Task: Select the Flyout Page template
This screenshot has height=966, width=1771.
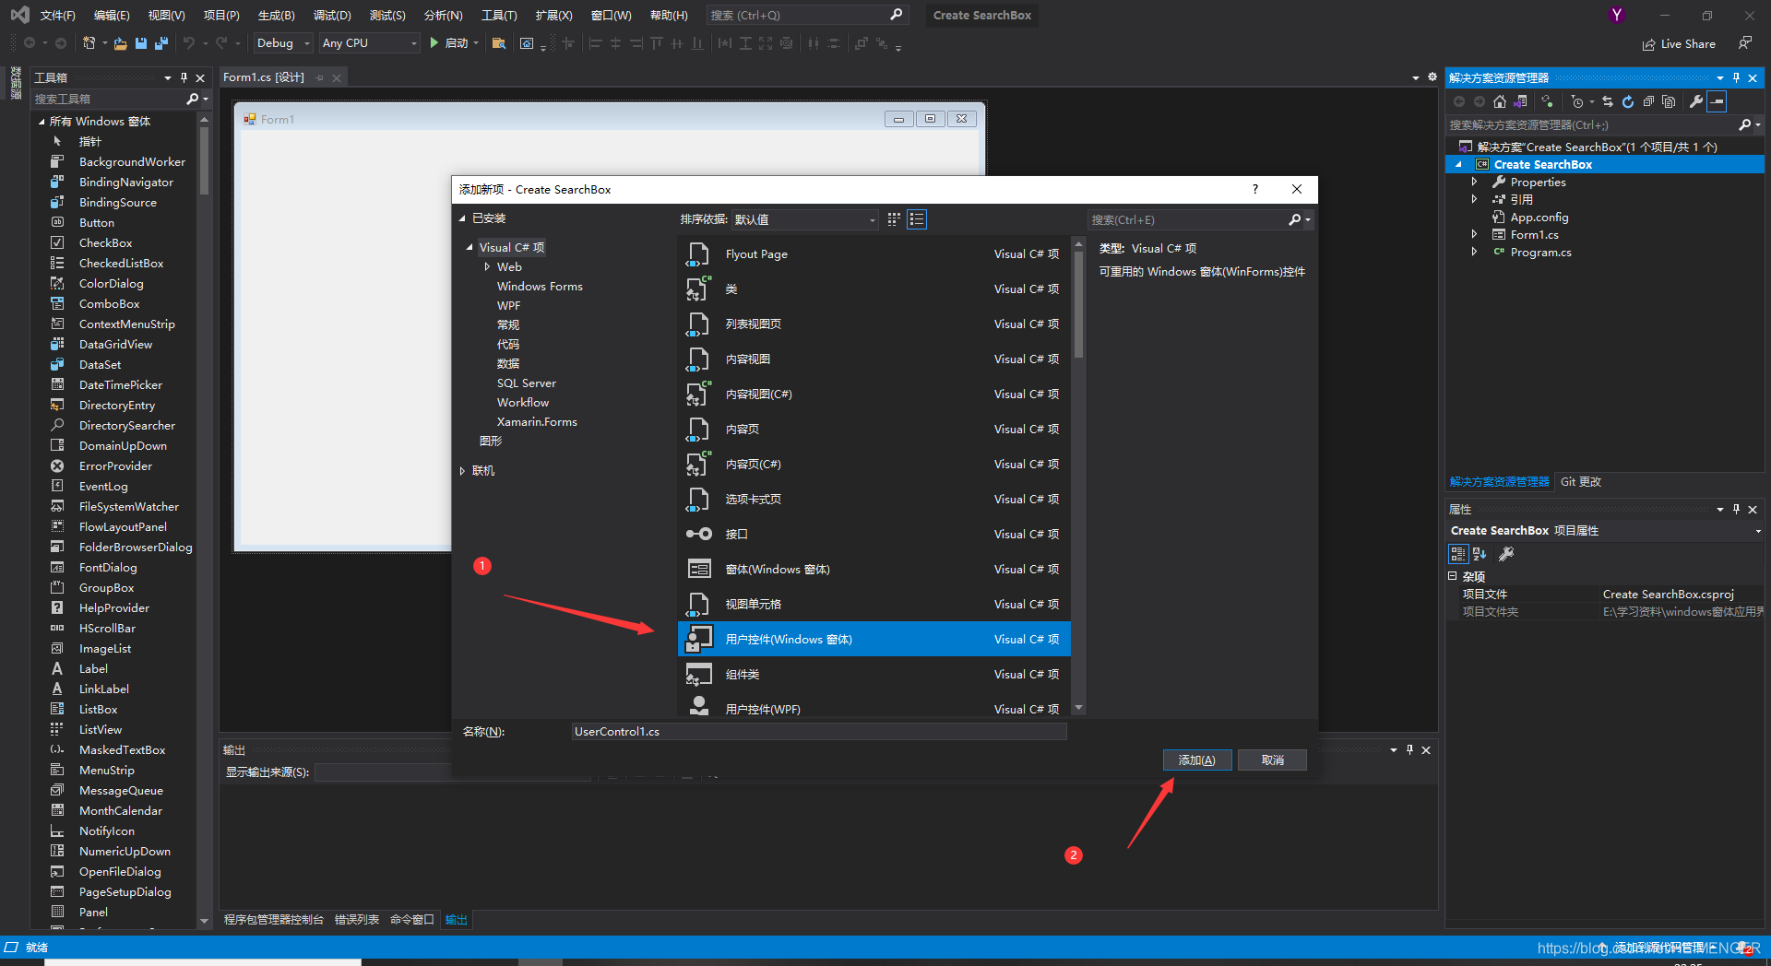Action: click(x=874, y=254)
